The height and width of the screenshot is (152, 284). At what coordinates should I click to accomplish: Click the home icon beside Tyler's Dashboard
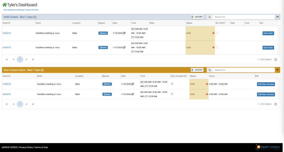click(4, 5)
